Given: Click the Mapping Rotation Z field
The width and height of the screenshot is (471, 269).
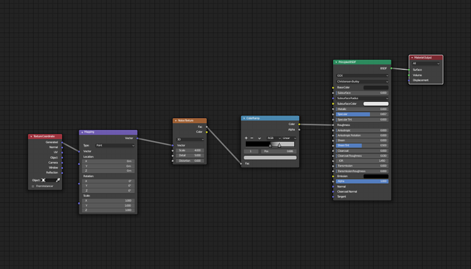Looking at the screenshot, I should pyautogui.click(x=108, y=191).
